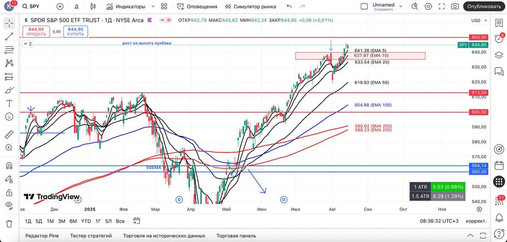Enter fullscreen mode

click(x=442, y=6)
